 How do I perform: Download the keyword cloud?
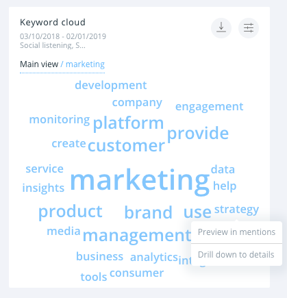221,28
